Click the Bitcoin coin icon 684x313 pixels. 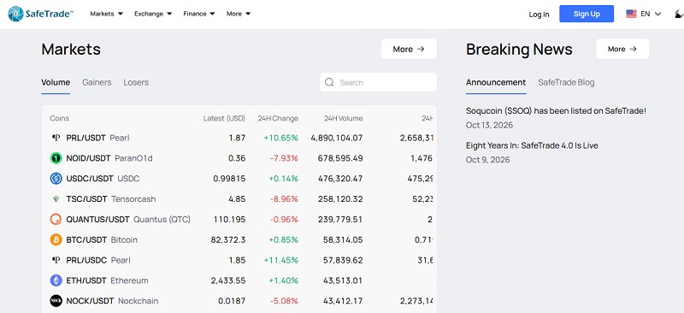(56, 239)
